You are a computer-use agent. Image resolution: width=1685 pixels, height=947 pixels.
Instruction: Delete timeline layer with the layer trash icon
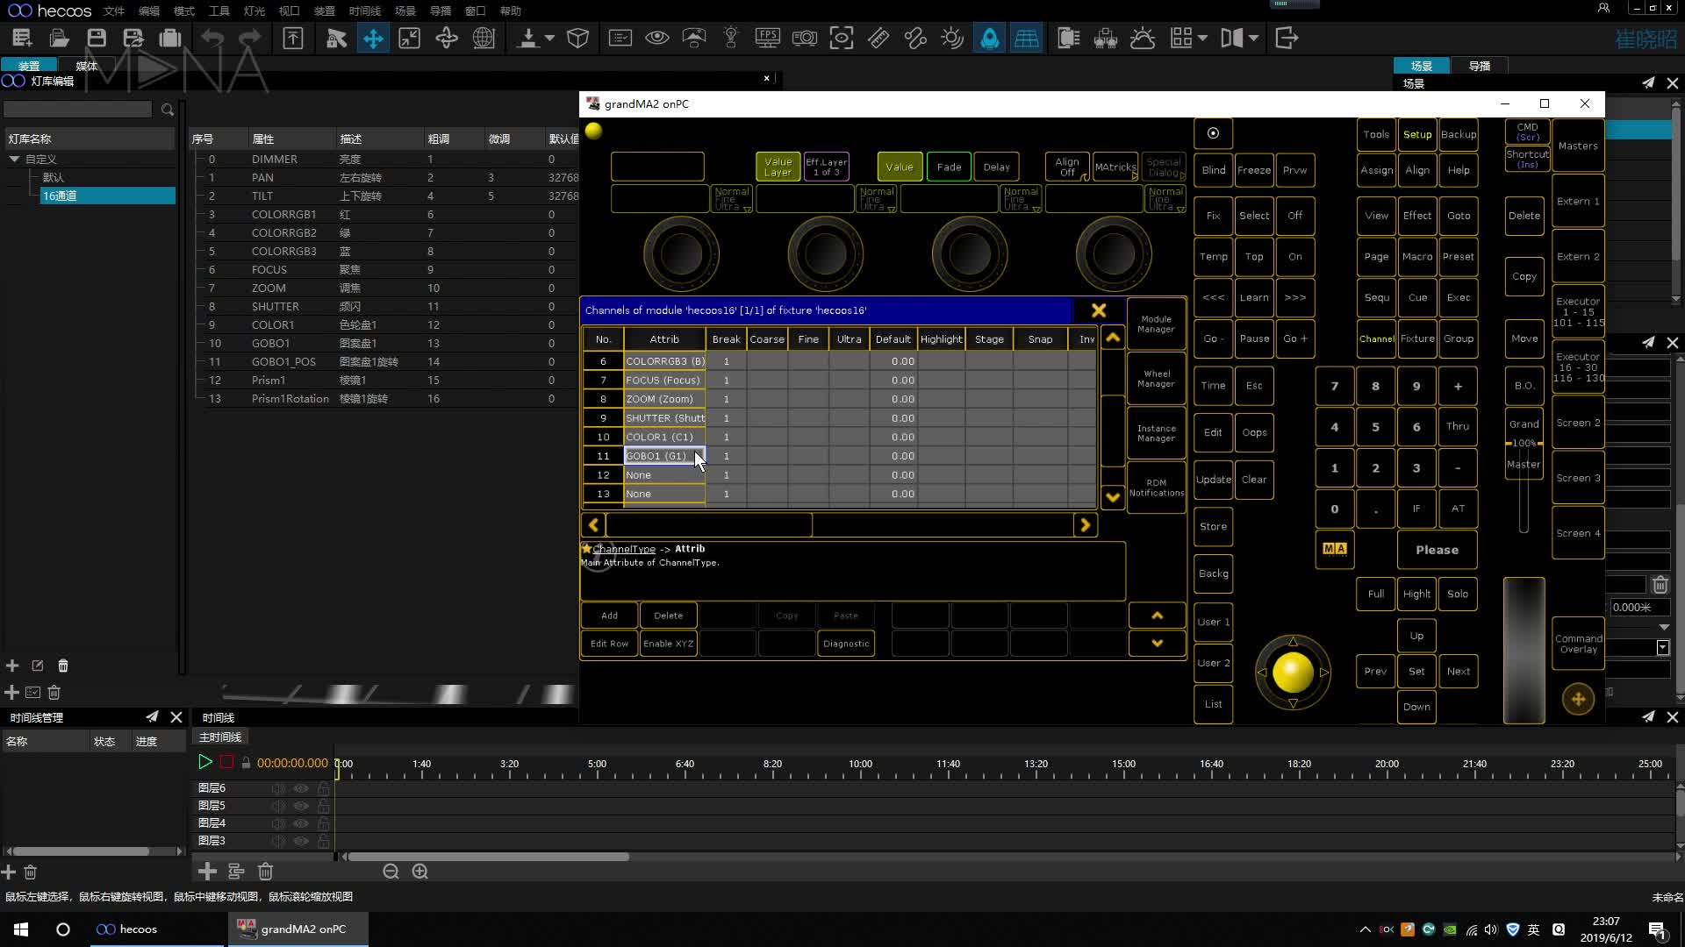(265, 871)
